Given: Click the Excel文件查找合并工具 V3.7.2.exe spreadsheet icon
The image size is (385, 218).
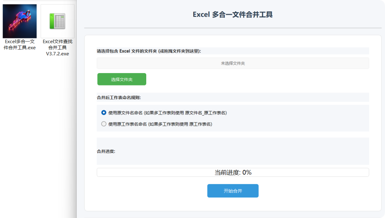Looking at the screenshot, I should pos(58,21).
